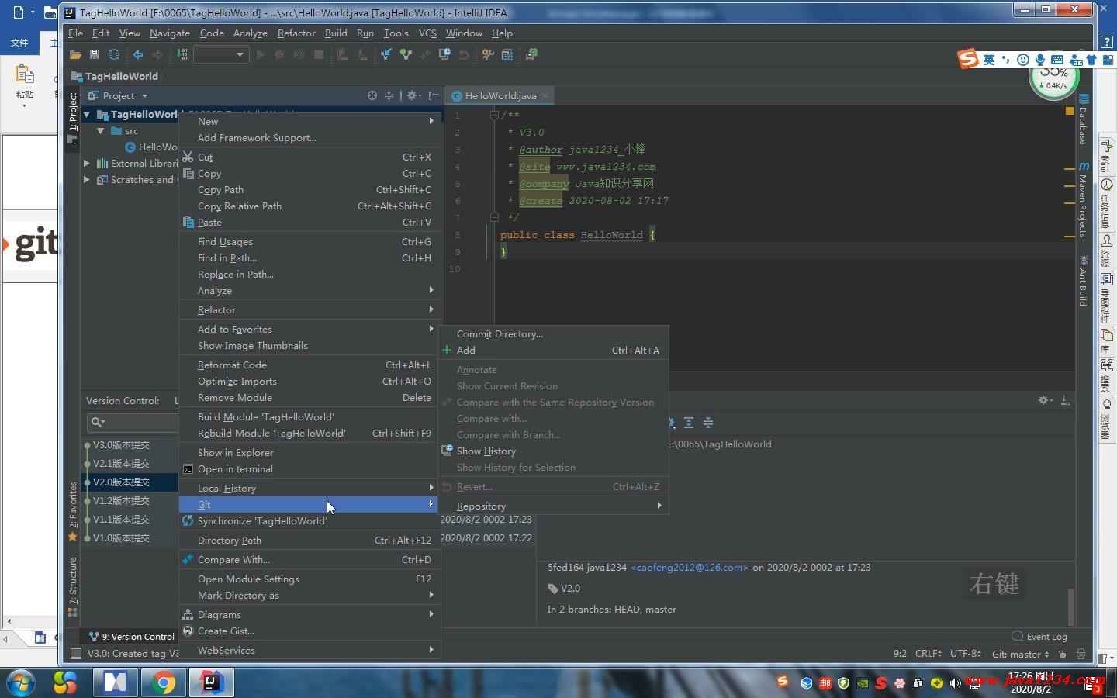The width and height of the screenshot is (1117, 698).
Task: Open the Project Structure icon
Action: (x=507, y=54)
